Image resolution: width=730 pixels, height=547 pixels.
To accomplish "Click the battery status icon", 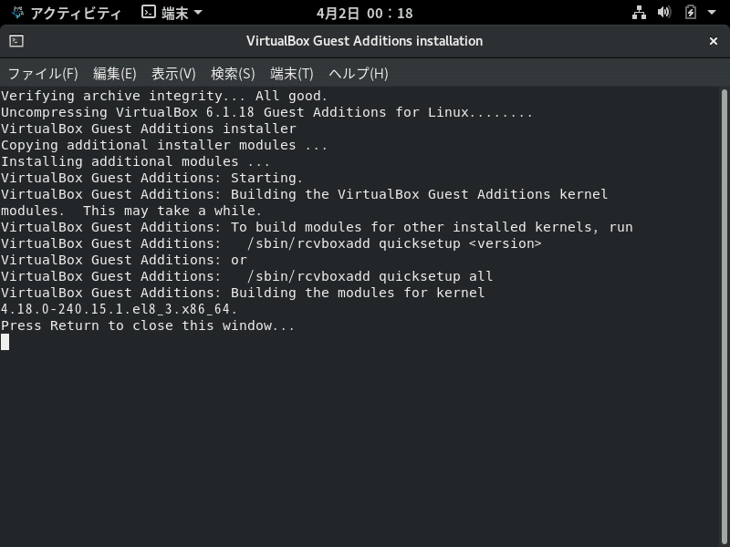I will 690,13.
